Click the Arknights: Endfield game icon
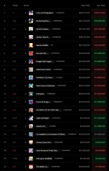This screenshot has width=109, height=171. click(31, 159)
